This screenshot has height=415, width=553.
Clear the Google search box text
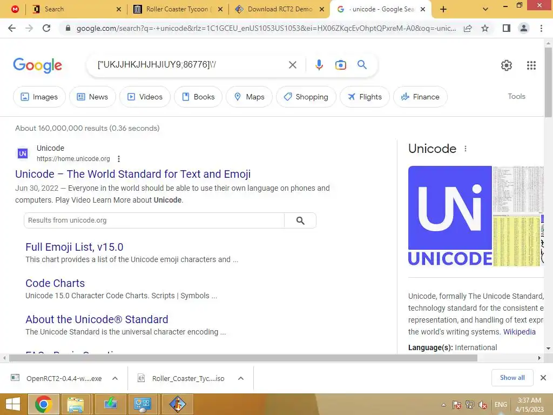point(292,65)
